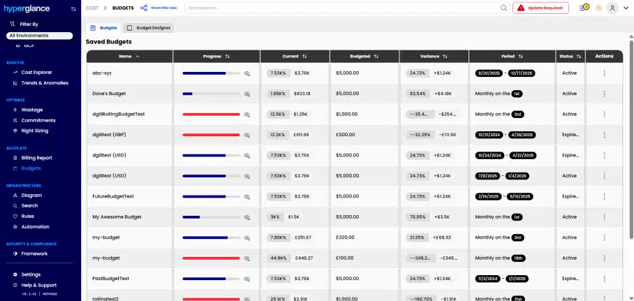Screen dimensions: 634x301
Task: Click the Update Required button
Action: (x=540, y=8)
